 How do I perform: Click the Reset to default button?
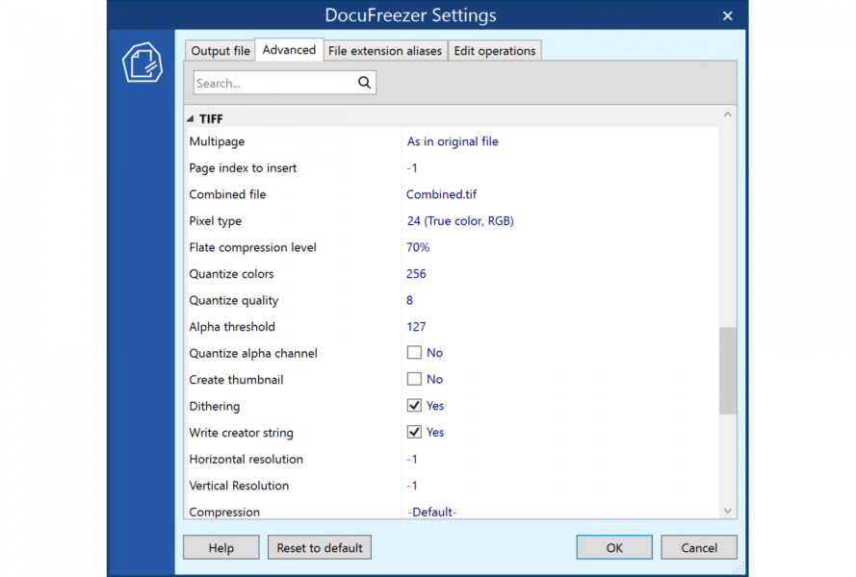[x=319, y=547]
